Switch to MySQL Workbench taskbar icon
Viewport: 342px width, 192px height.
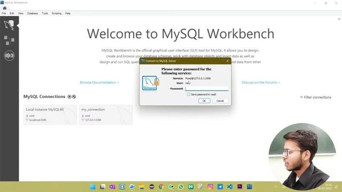point(250,187)
